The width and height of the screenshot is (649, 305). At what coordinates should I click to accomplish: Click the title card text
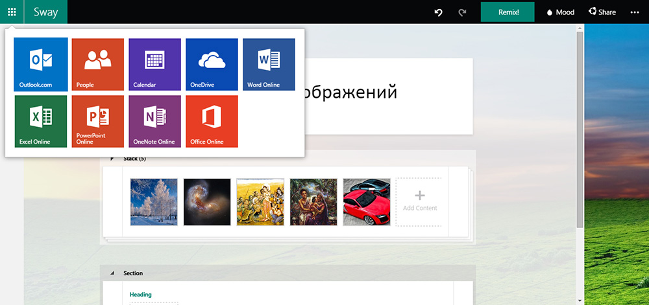350,92
